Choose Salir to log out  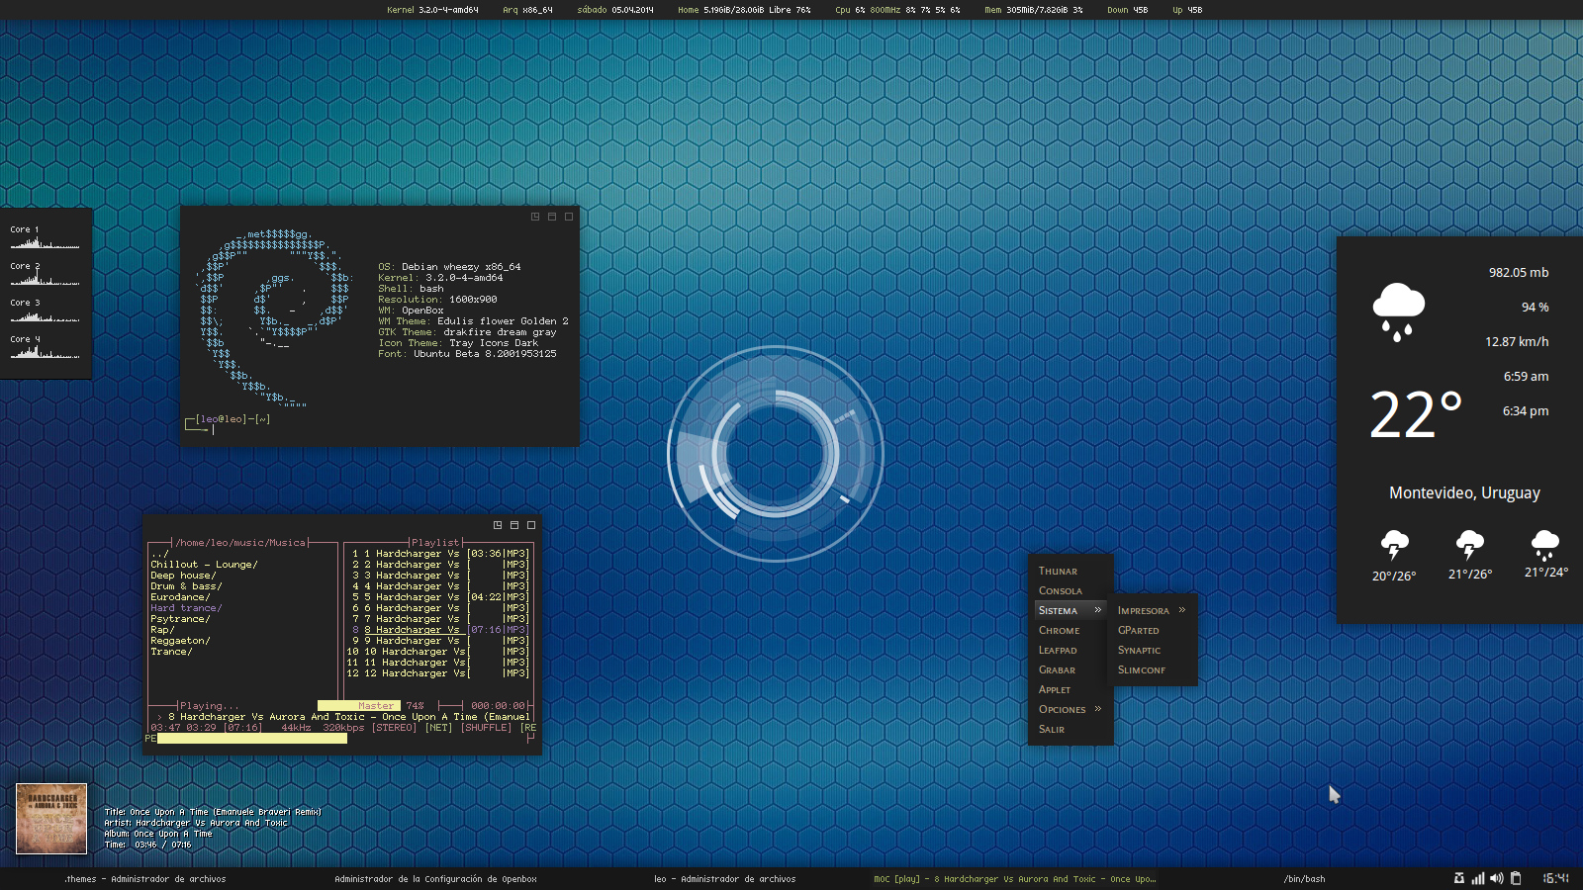(1071, 729)
